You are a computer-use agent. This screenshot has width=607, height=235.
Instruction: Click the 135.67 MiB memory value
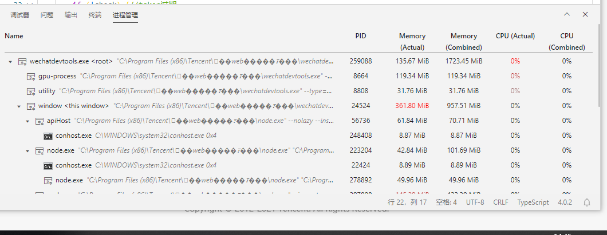click(x=412, y=61)
